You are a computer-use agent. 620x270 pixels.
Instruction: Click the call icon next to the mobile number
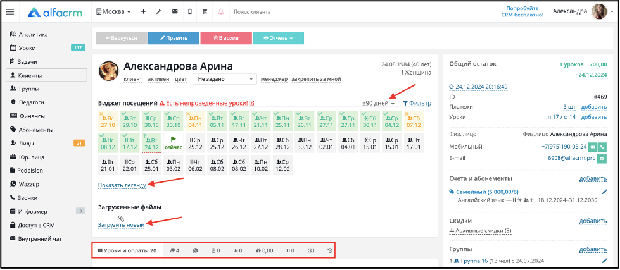(602, 147)
